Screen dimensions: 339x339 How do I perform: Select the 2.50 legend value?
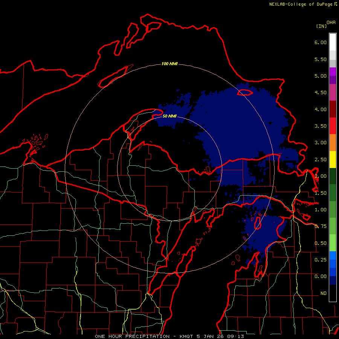[x=321, y=160]
